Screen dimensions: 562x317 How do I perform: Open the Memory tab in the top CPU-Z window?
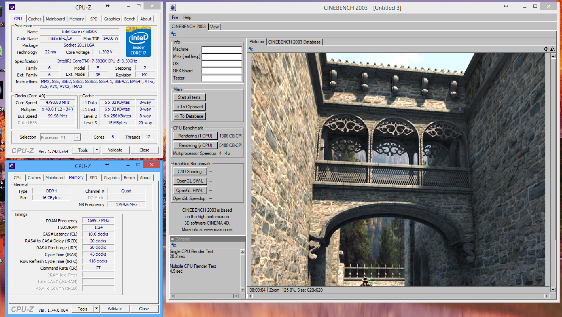[76, 19]
